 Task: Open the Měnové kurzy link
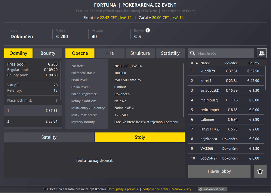coord(181,189)
